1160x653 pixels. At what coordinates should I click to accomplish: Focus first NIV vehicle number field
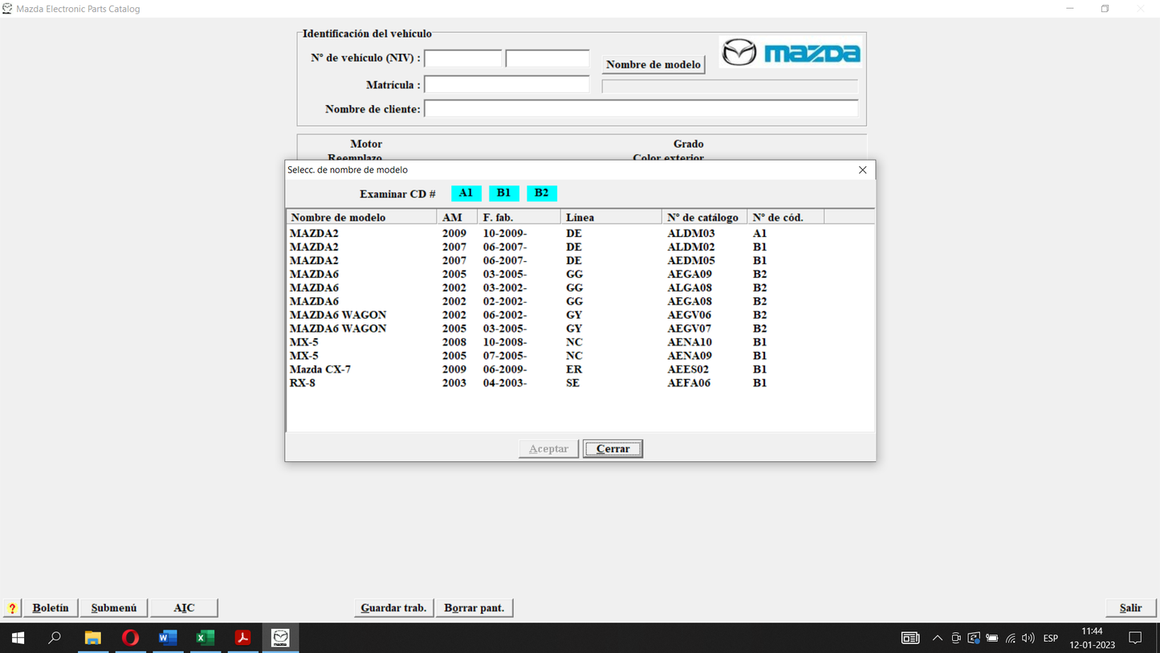point(463,59)
